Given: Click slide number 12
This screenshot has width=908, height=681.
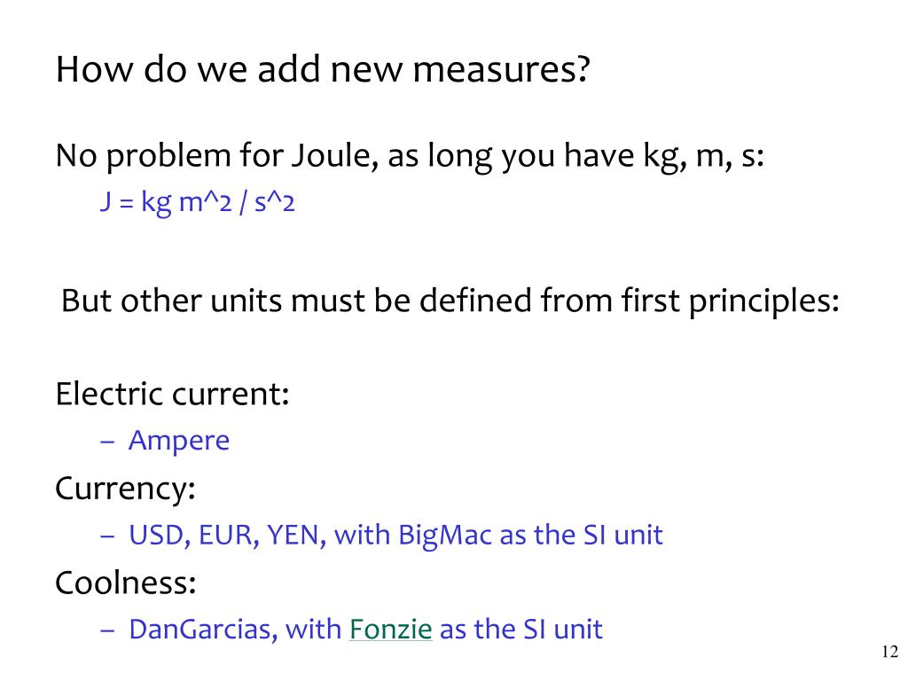Looking at the screenshot, I should coord(889,652).
